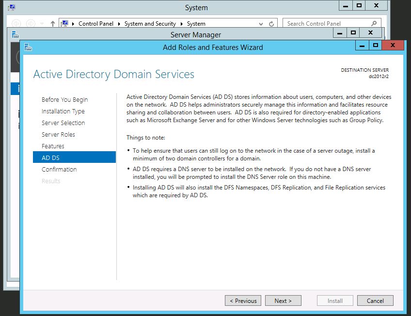Click the Server Manager window title icon
The image size is (411, 316).
click(x=16, y=34)
